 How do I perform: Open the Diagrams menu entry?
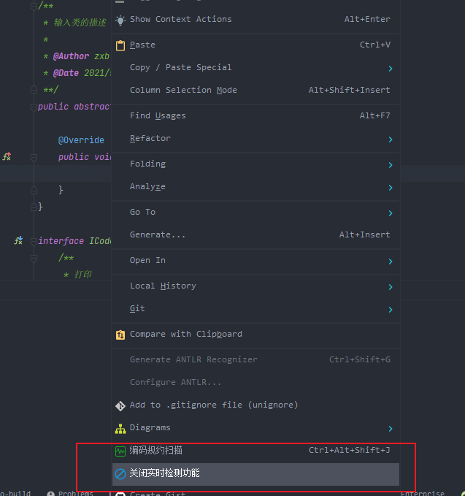point(255,427)
